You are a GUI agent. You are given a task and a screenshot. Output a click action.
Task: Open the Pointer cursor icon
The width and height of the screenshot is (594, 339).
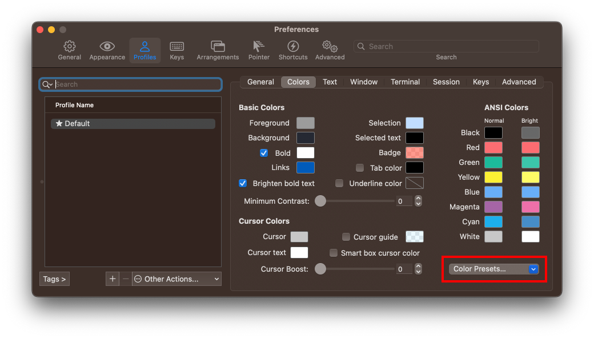tap(259, 46)
